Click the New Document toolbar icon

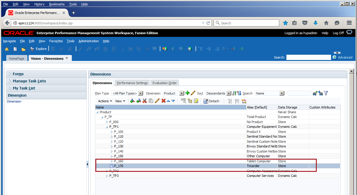[15, 49]
